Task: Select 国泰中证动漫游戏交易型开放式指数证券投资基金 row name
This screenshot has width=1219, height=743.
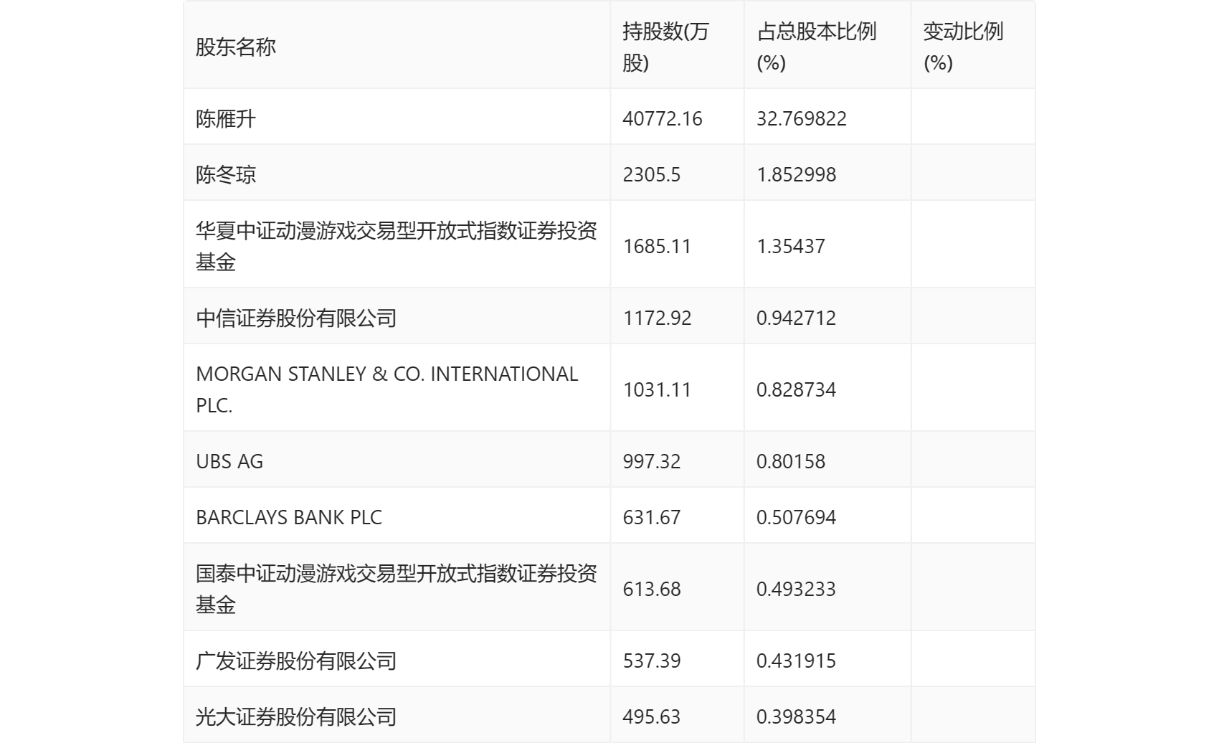Action: [397, 589]
